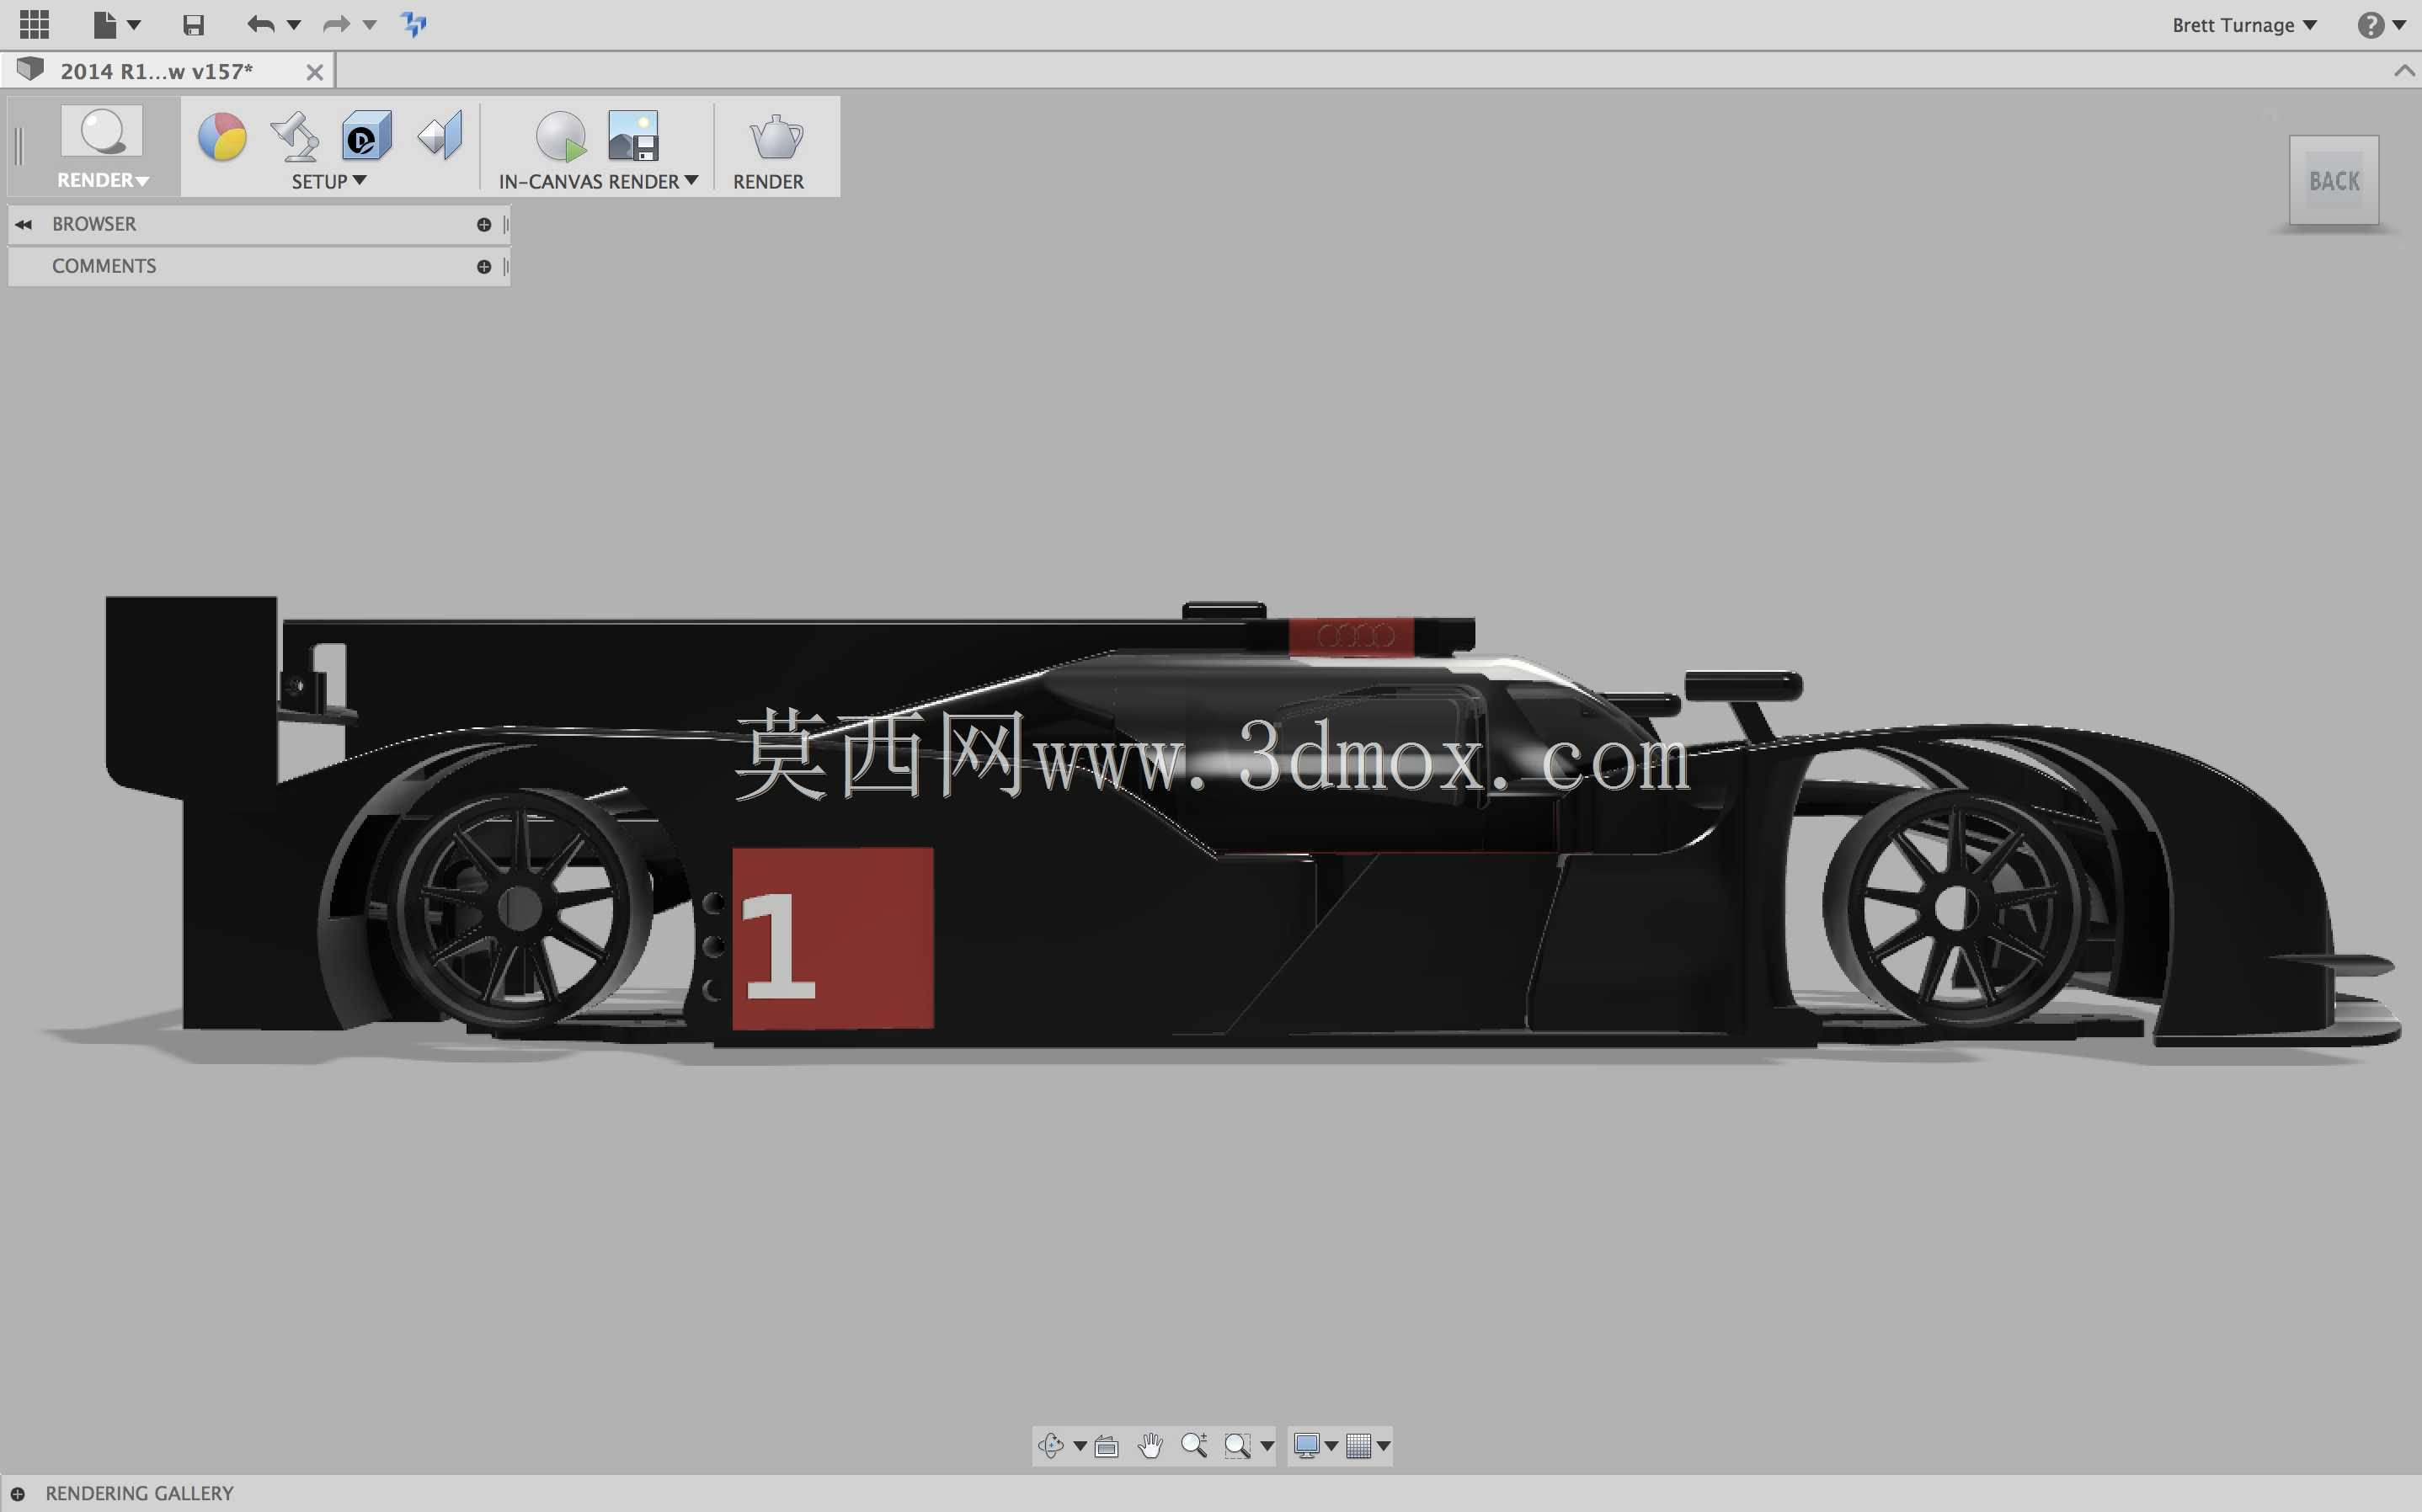Image resolution: width=2422 pixels, height=1512 pixels.
Task: Select the Pan hand tool
Action: coord(1150,1445)
